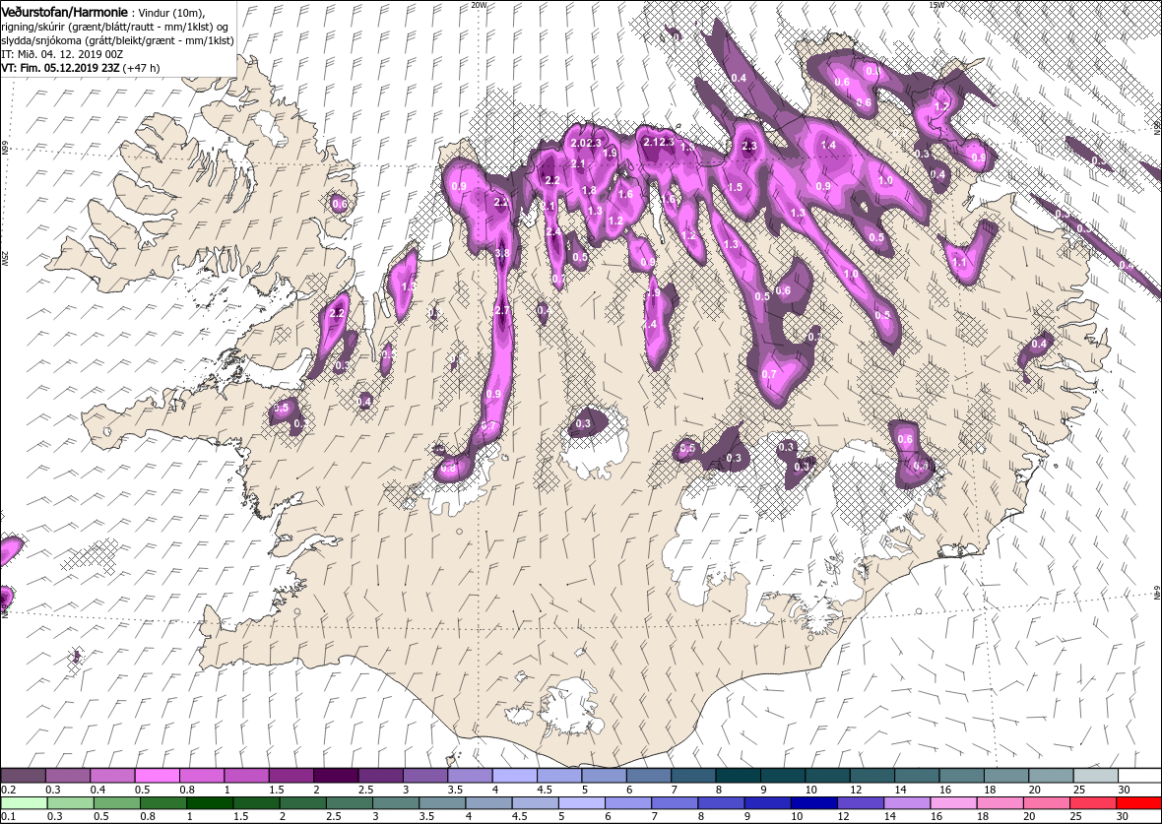Click the bright red 30 mm rain swatch

1139,803
